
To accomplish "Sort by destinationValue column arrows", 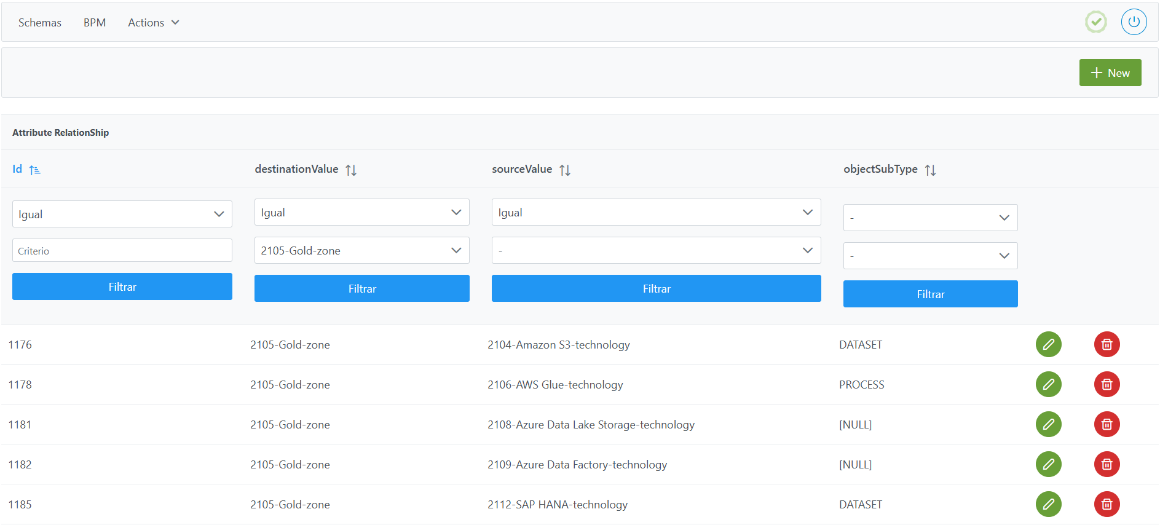I will pos(351,170).
